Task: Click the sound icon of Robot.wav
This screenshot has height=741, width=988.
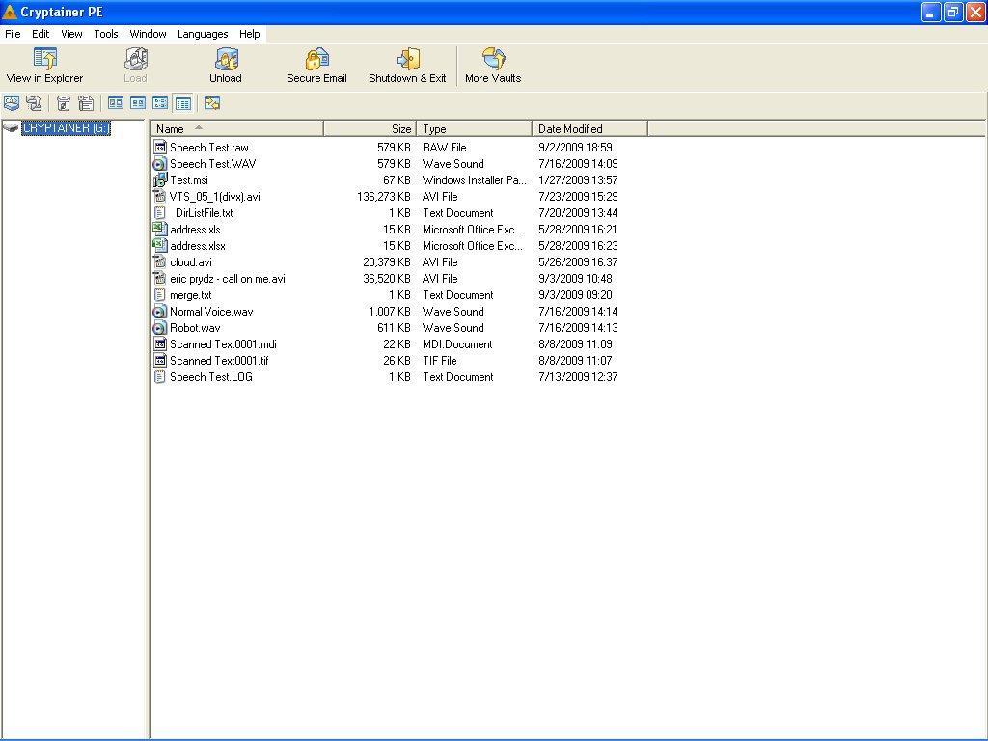Action: tap(160, 328)
